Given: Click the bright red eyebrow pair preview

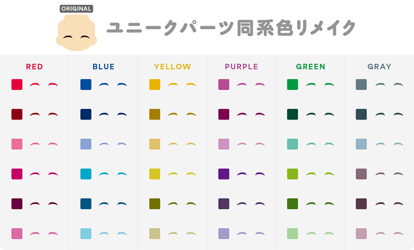Looking at the screenshot, I should [x=44, y=85].
